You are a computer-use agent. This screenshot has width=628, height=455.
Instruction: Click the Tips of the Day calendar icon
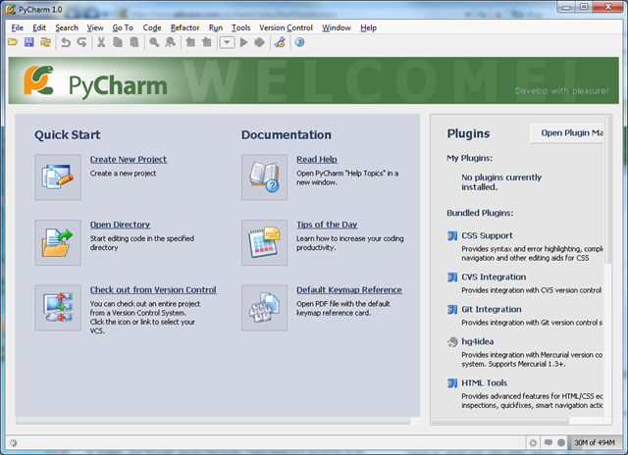click(264, 242)
